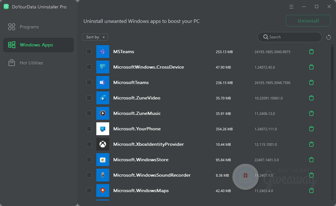Select Windows Apps in the sidebar
Image resolution: width=336 pixels, height=206 pixels.
[38, 45]
